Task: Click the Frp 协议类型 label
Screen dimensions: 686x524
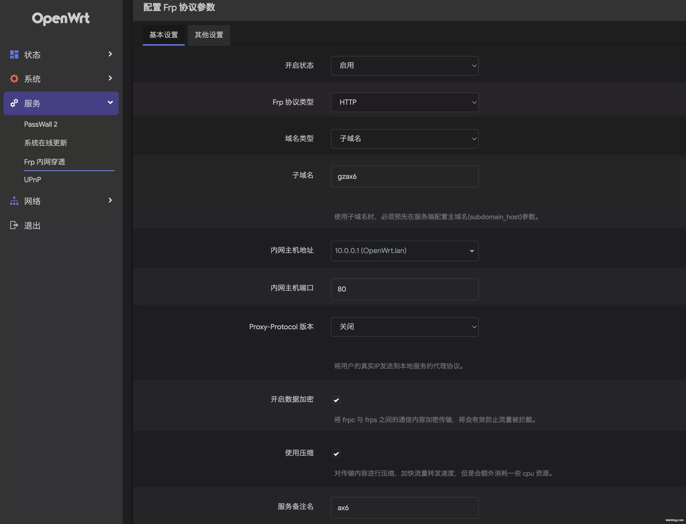Action: coord(293,102)
